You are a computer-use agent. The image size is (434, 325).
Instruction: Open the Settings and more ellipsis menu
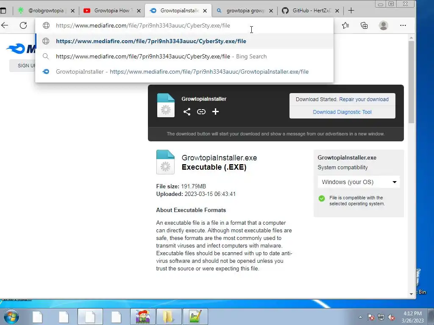click(403, 25)
